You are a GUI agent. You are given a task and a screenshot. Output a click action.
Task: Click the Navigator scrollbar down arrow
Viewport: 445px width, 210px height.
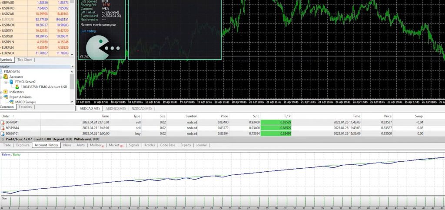click(x=73, y=102)
